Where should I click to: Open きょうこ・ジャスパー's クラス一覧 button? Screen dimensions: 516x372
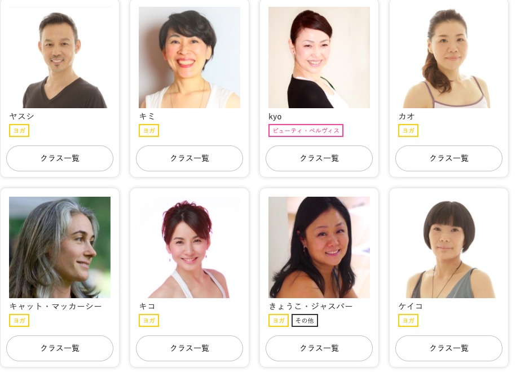click(319, 348)
